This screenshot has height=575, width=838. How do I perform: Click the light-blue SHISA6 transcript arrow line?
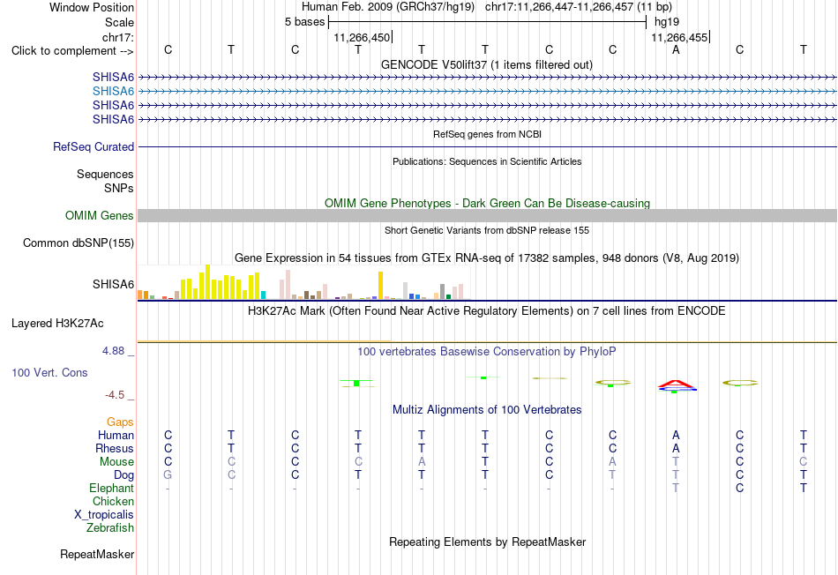(487, 92)
